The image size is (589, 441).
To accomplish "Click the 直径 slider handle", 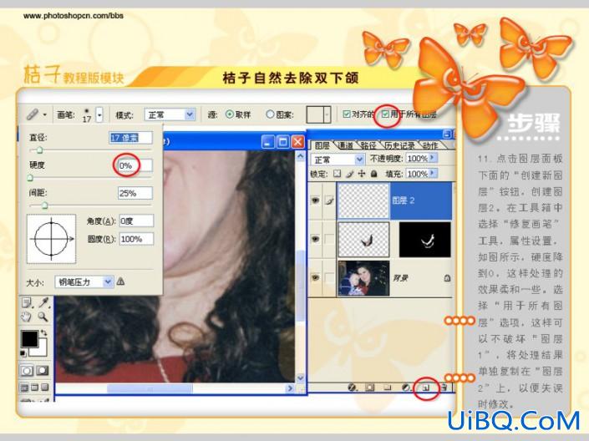I will coord(39,150).
